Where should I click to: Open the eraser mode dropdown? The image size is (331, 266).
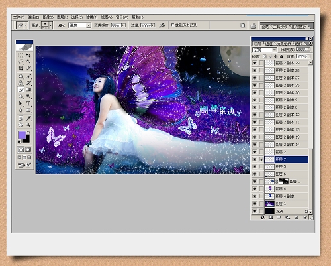coord(79,25)
